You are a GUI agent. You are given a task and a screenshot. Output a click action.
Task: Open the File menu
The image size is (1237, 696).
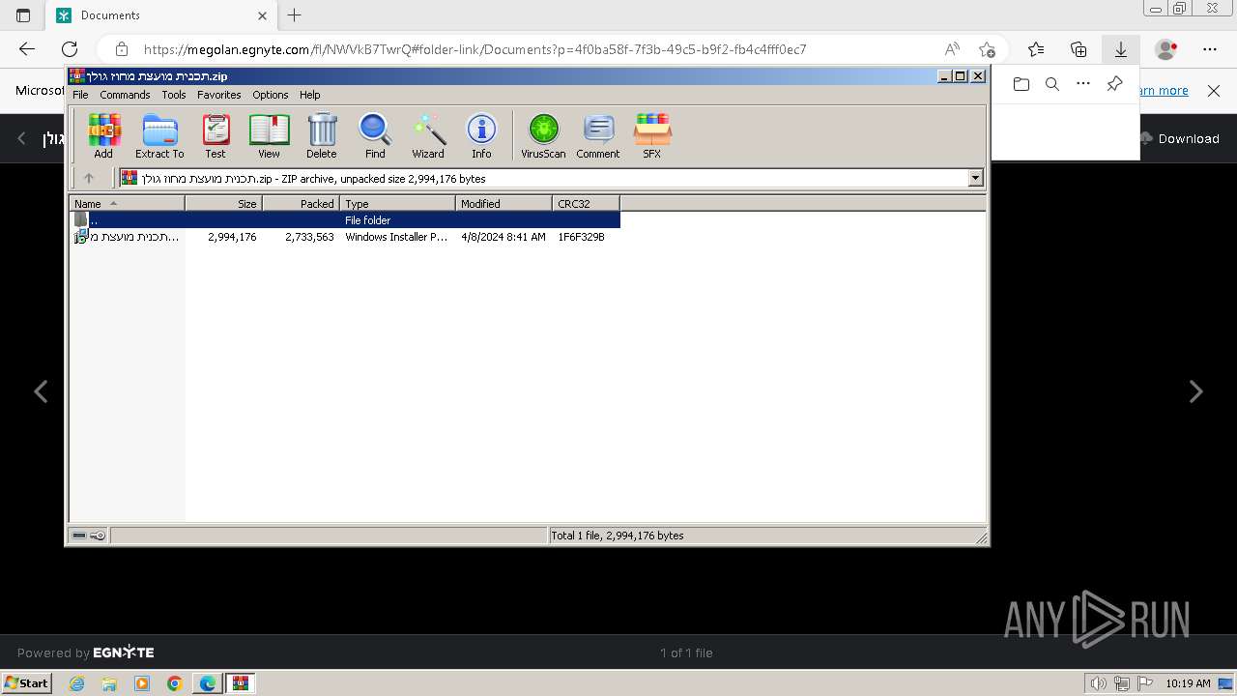point(80,95)
